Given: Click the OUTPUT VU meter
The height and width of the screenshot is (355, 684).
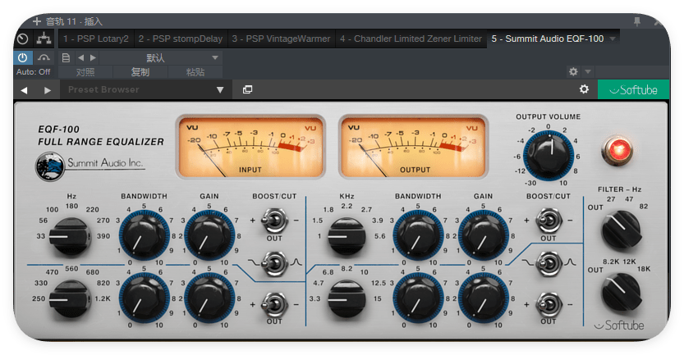Looking at the screenshot, I should click(x=413, y=148).
